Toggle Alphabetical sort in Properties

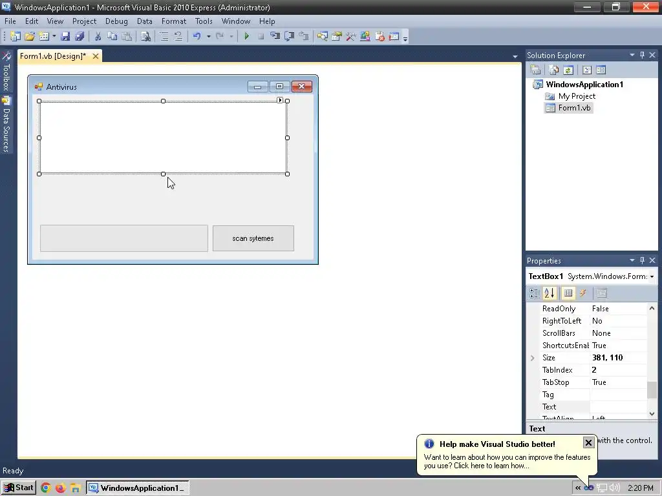coord(550,293)
